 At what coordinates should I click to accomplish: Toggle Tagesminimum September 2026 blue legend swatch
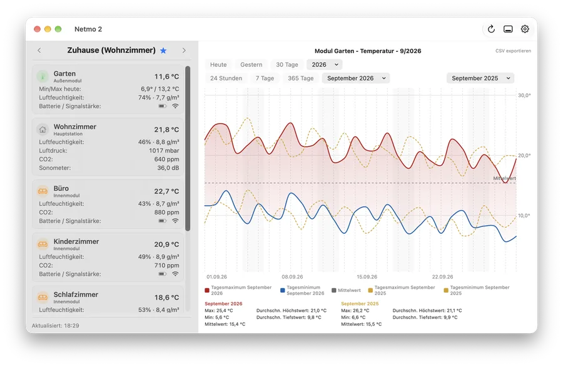pyautogui.click(x=283, y=290)
